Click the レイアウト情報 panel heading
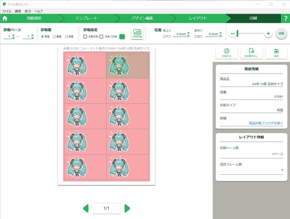This screenshot has width=290, height=219. click(251, 137)
